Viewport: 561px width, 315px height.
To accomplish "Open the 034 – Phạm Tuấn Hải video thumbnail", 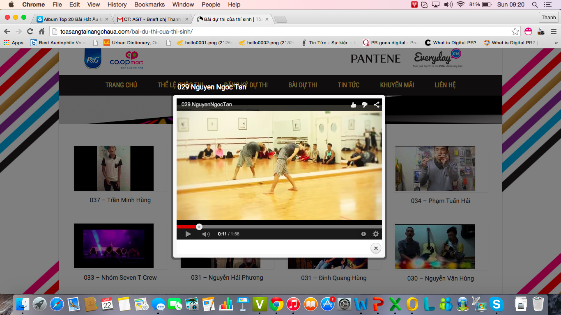I will tap(435, 168).
